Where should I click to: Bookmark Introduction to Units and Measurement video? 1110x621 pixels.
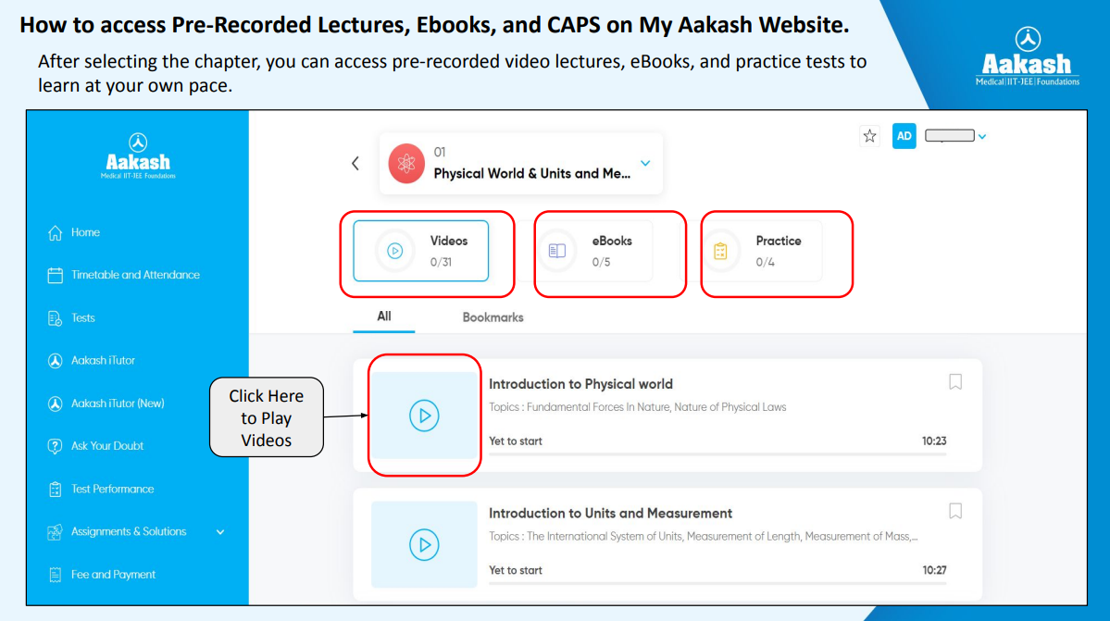pyautogui.click(x=955, y=512)
